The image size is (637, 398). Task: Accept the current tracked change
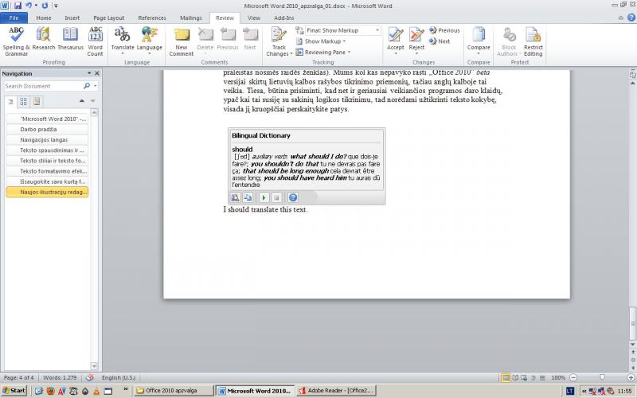395,41
